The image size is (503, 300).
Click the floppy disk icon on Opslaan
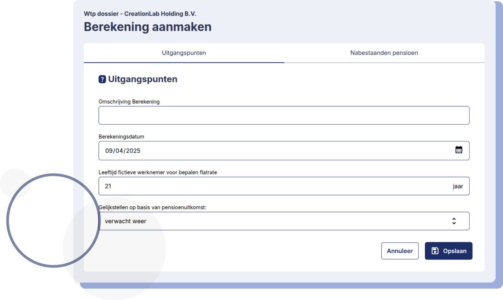(435, 251)
